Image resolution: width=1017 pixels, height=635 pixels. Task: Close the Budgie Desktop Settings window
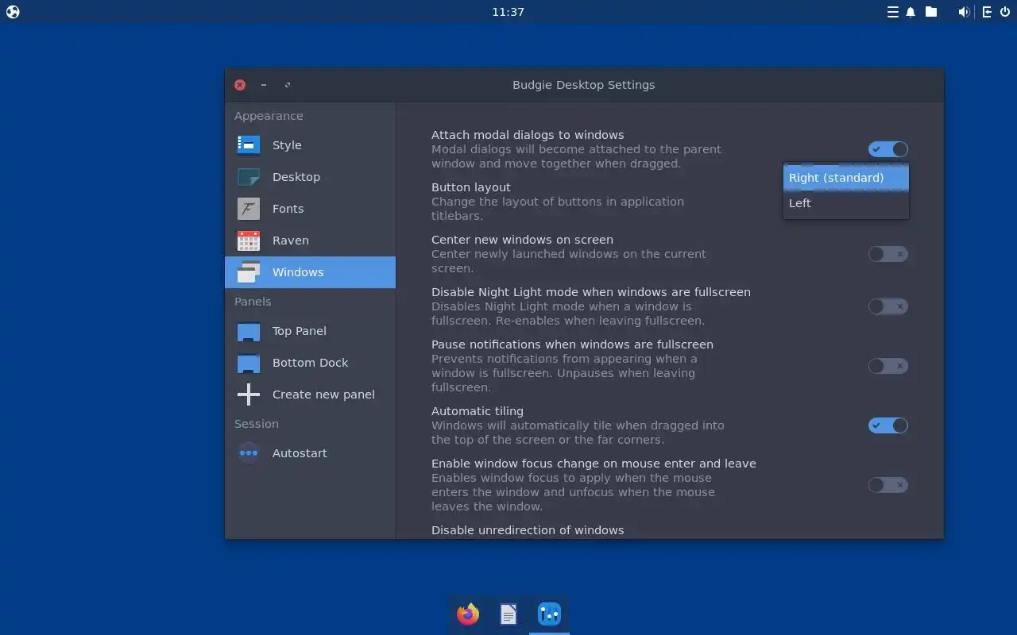tap(240, 85)
